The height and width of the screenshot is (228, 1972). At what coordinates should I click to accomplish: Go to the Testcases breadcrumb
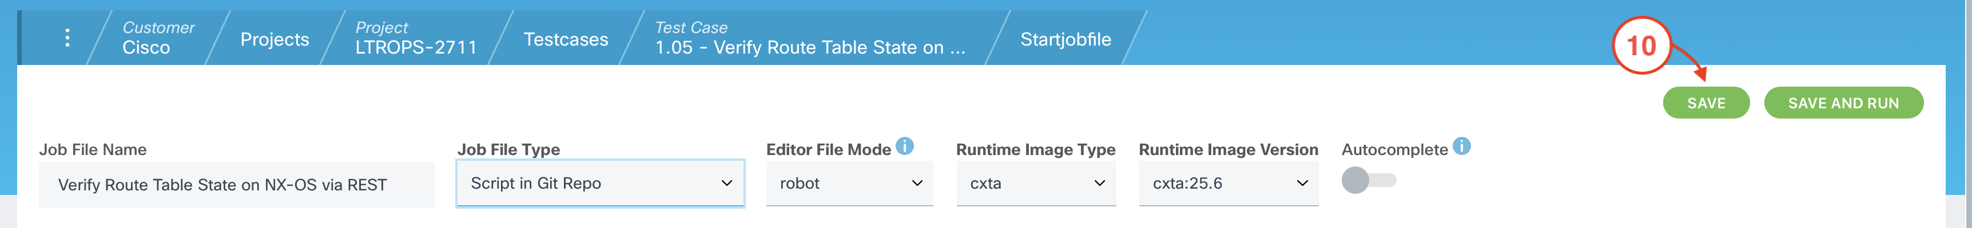pos(566,39)
